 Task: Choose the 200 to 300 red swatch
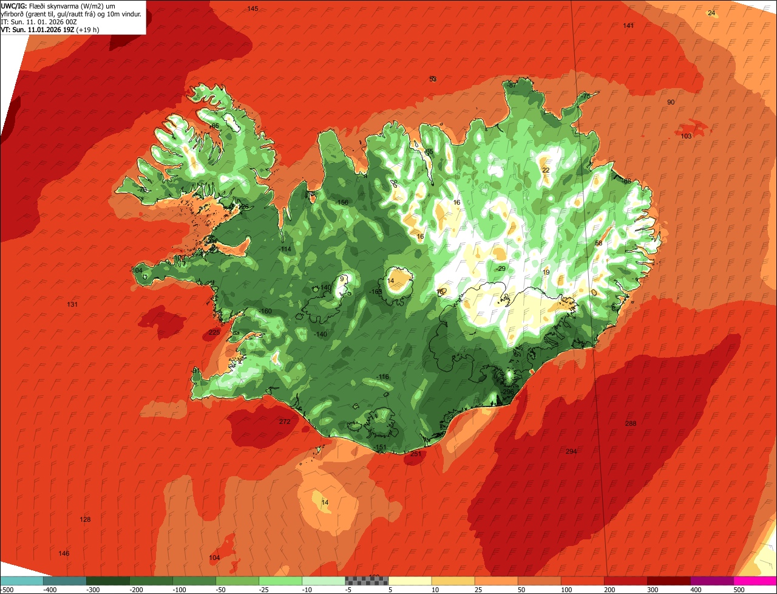(x=625, y=581)
